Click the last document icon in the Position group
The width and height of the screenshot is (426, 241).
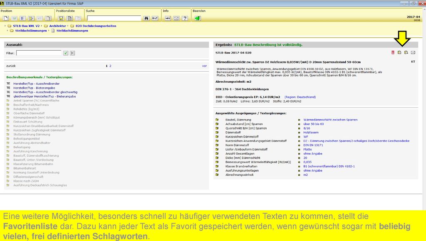(48, 18)
